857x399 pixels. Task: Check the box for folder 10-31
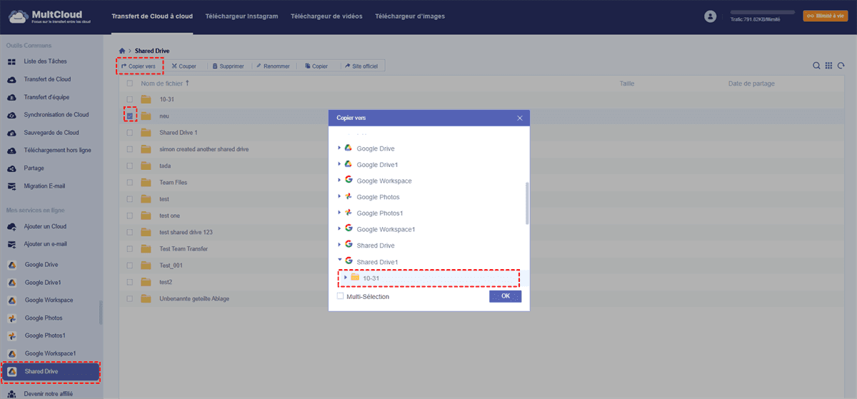click(x=130, y=99)
